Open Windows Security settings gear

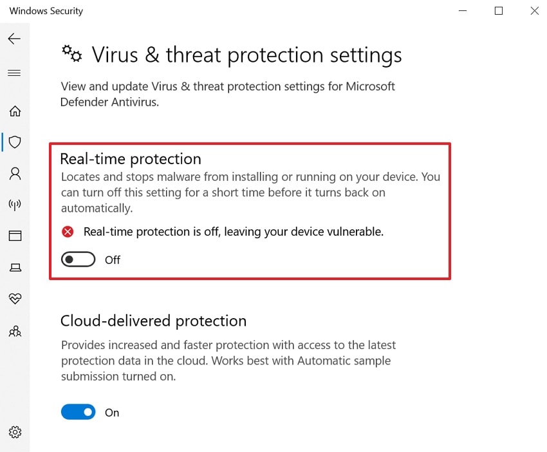coord(15,432)
